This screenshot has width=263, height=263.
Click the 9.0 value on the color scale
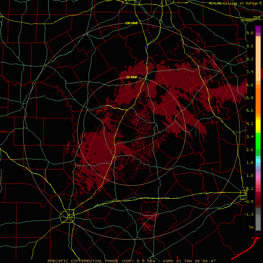pyautogui.click(x=250, y=46)
